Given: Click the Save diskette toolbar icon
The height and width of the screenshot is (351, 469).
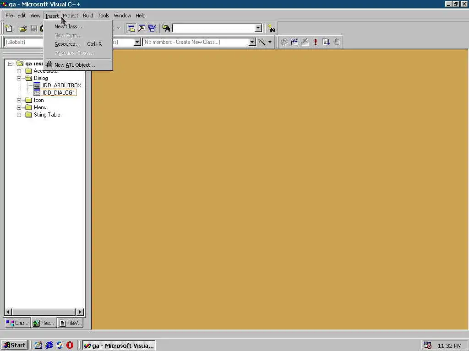Looking at the screenshot, I should pos(34,28).
